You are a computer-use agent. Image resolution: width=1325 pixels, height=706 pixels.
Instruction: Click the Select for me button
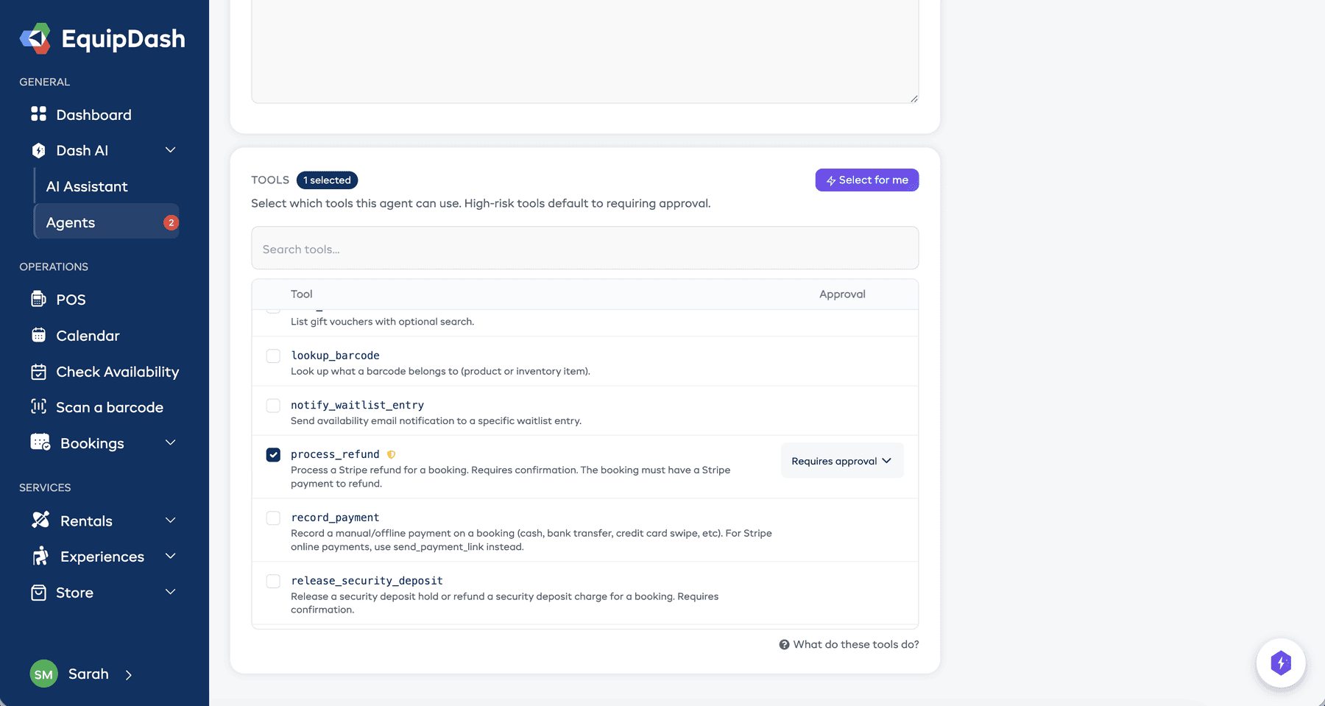coord(866,180)
